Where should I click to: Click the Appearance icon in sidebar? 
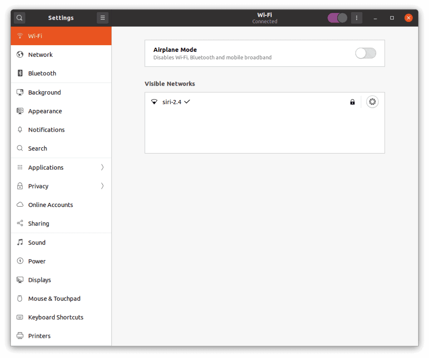[20, 111]
